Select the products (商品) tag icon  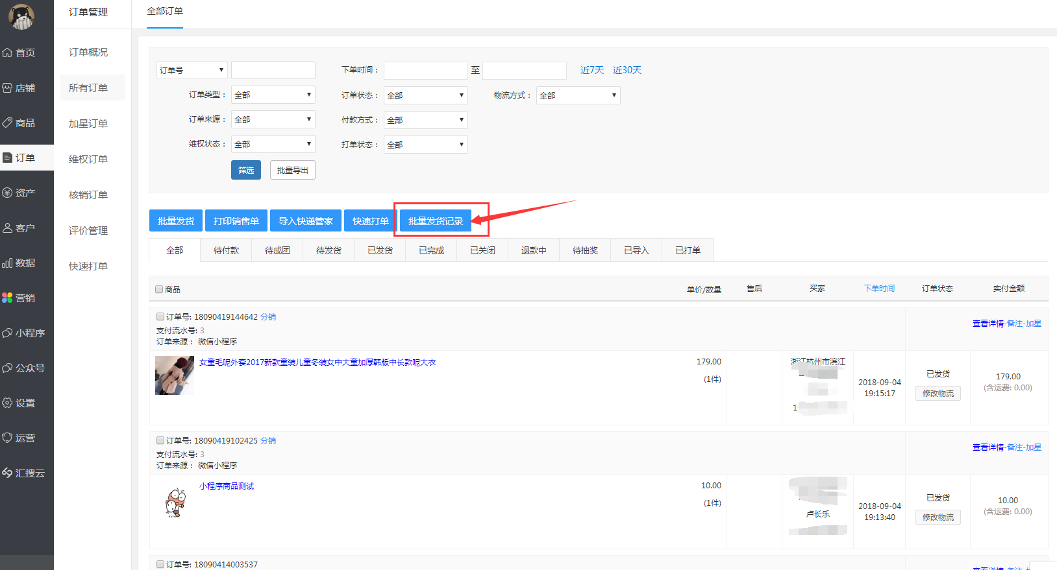(x=8, y=123)
